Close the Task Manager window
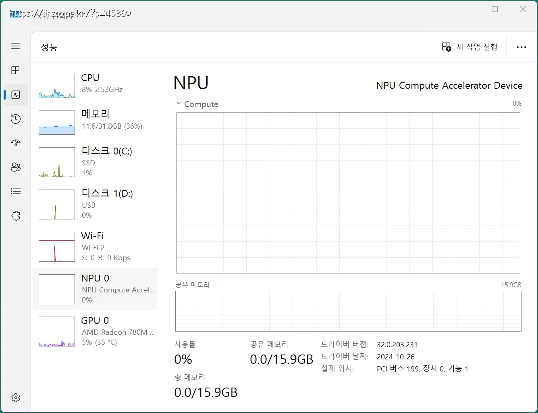 (523, 9)
